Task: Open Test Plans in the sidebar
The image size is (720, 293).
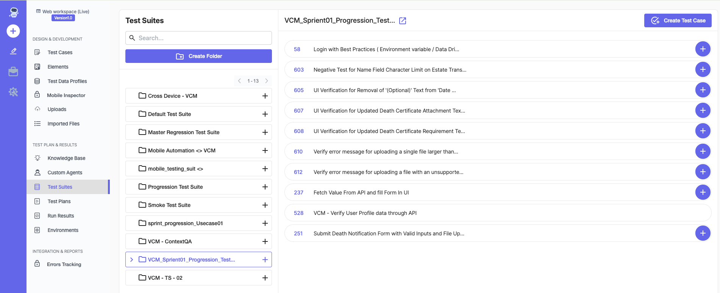Action: tap(59, 201)
